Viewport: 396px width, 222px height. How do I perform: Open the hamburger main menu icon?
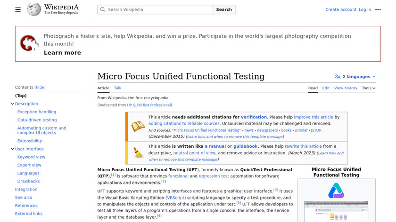18,9
